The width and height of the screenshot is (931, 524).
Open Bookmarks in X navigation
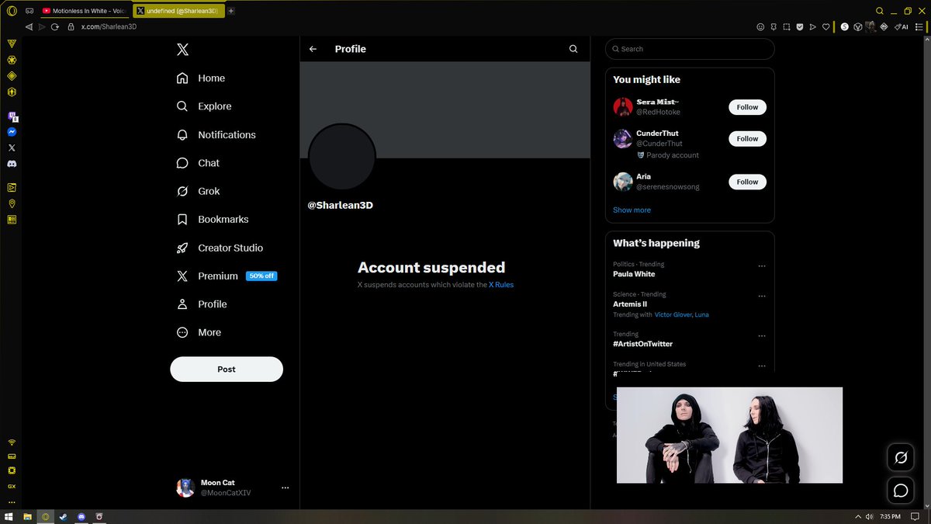[x=213, y=220]
